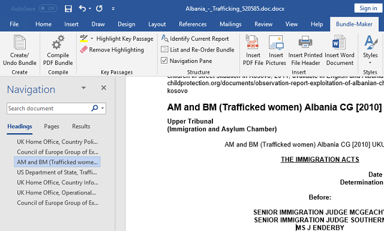Click the Sign in button
The height and width of the screenshot is (231, 384).
point(368,8)
